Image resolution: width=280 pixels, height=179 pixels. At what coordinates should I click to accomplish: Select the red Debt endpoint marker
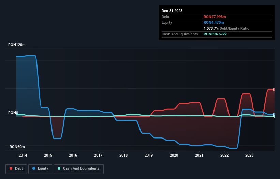coord(274,89)
